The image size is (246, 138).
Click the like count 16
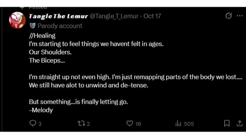point(138,124)
